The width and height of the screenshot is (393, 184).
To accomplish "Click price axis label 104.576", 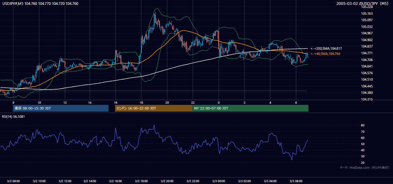I will coord(367,73).
